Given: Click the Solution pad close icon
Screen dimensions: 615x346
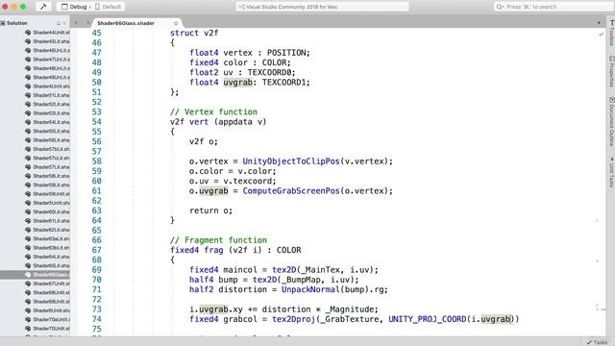Looking at the screenshot, I should 64,23.
